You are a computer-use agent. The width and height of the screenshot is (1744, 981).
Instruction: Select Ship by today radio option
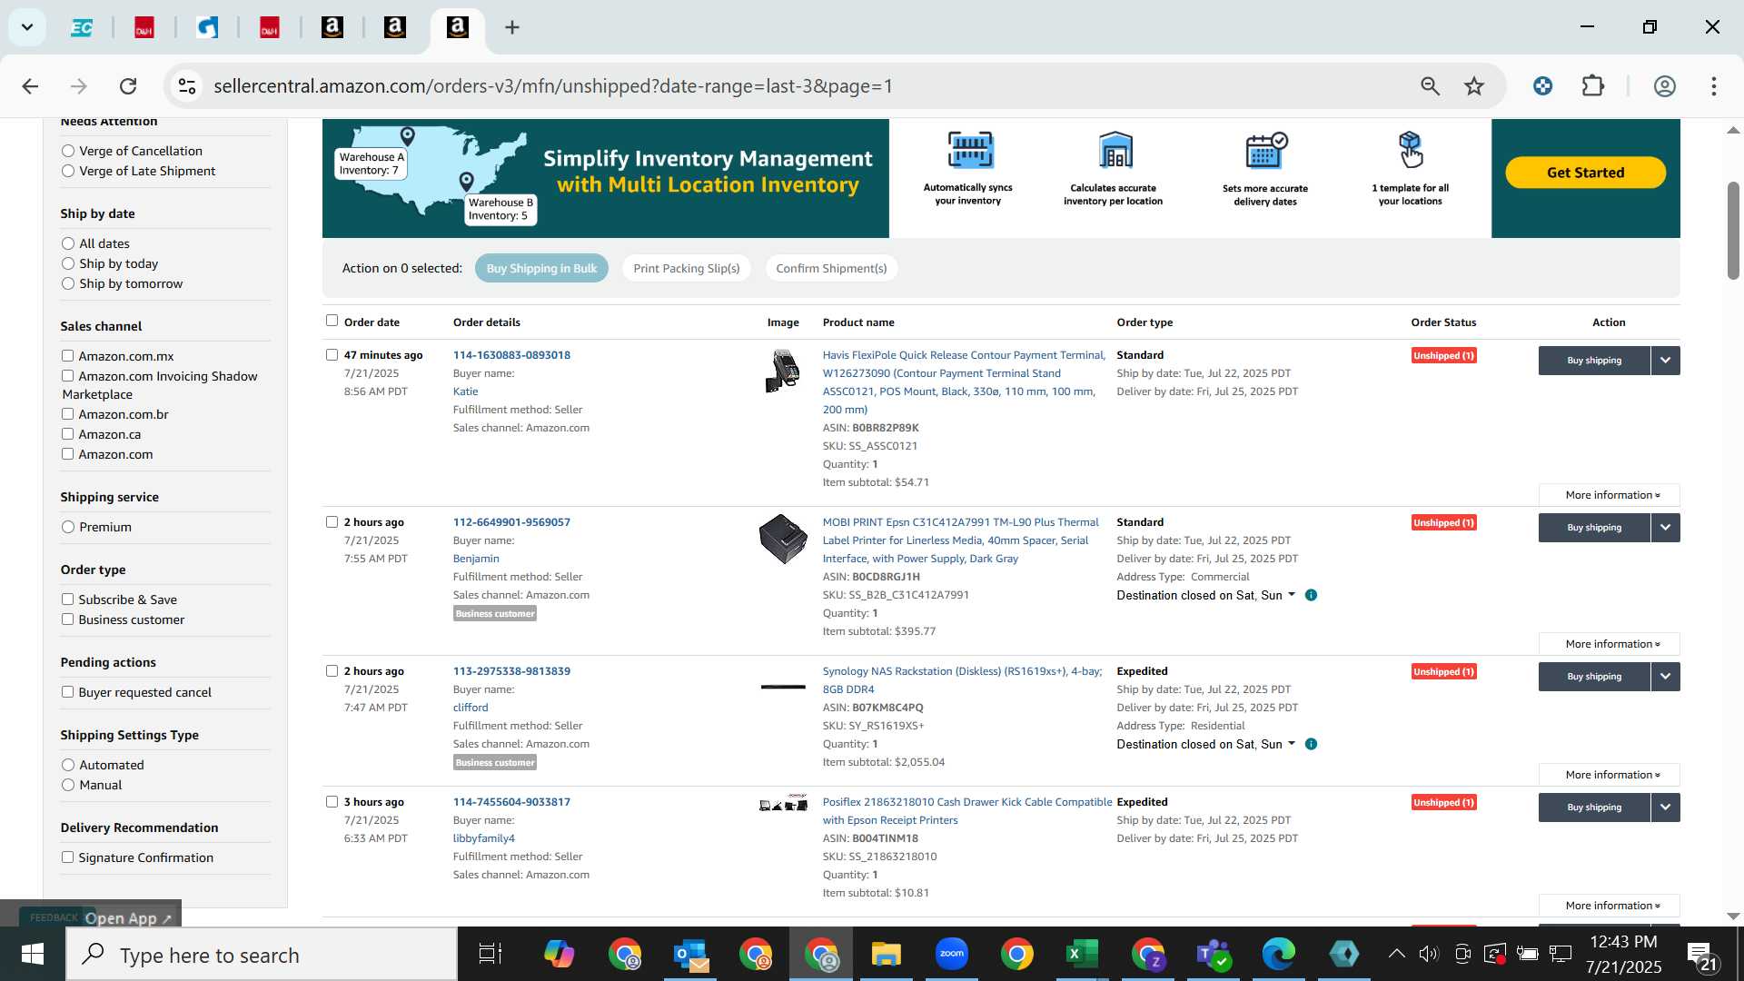tap(68, 264)
